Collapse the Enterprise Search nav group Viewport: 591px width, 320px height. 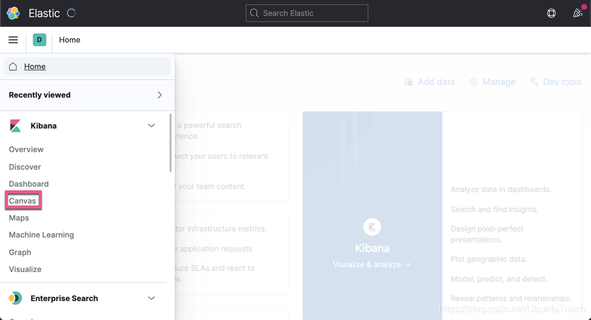[151, 298]
